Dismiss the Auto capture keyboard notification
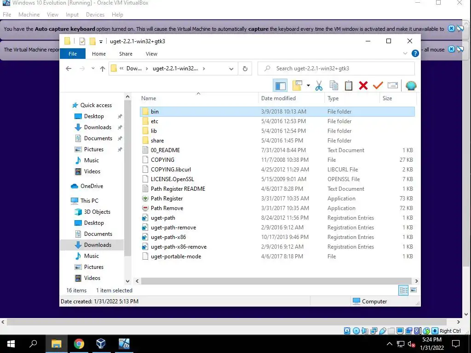The image size is (471, 353). 451,28
